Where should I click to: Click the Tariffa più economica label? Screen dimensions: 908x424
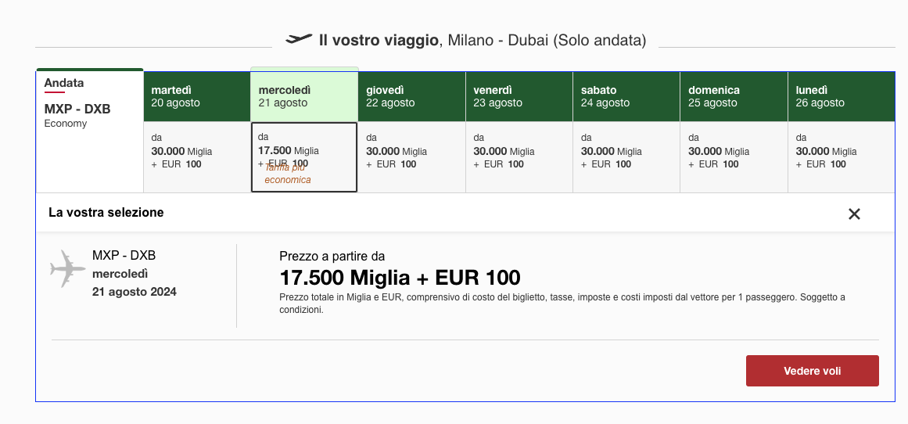click(288, 174)
